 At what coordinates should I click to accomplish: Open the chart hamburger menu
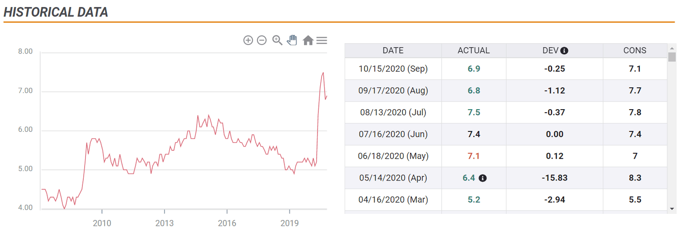point(322,41)
